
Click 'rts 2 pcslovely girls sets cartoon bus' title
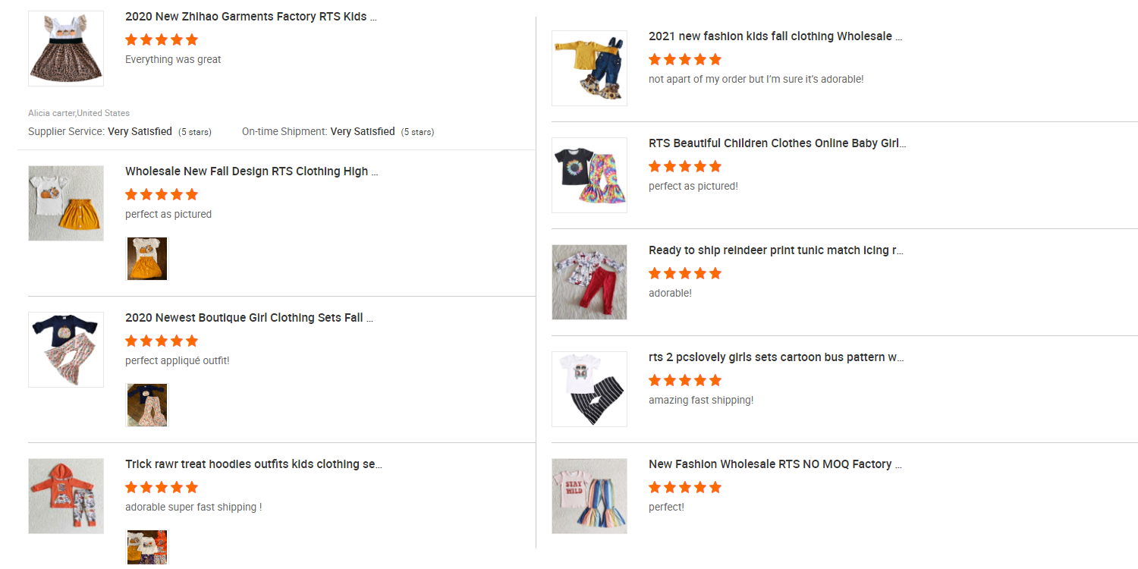(x=775, y=357)
